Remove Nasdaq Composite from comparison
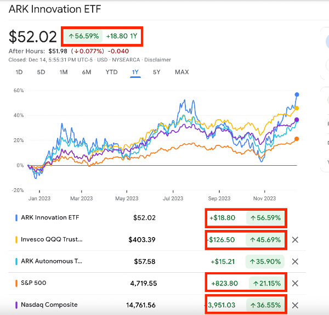329x315 pixels. 295,305
